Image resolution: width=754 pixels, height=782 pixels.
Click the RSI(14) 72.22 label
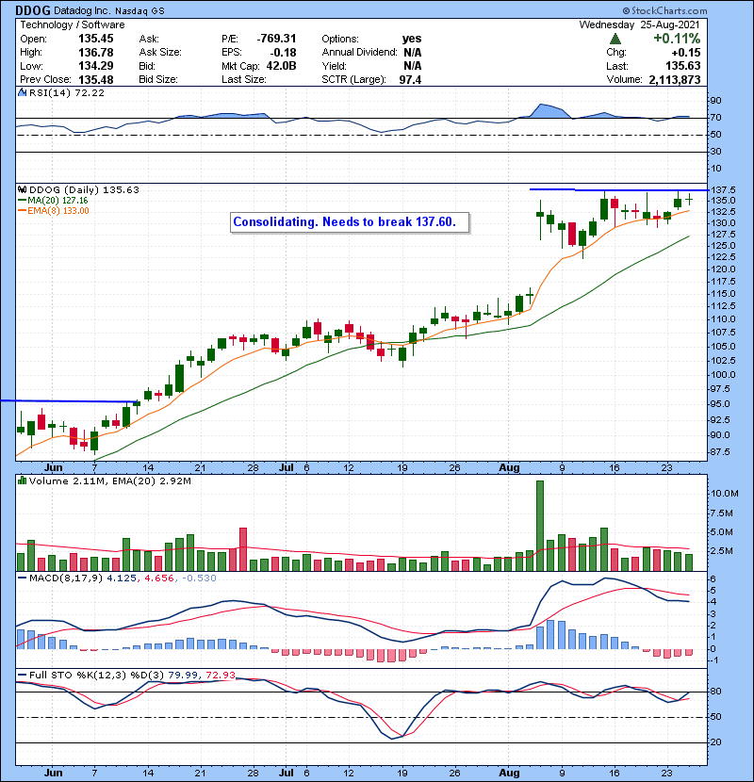coord(67,92)
